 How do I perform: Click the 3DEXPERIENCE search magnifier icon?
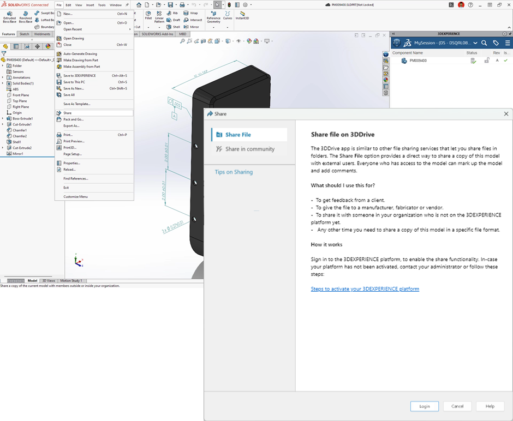pos(484,43)
